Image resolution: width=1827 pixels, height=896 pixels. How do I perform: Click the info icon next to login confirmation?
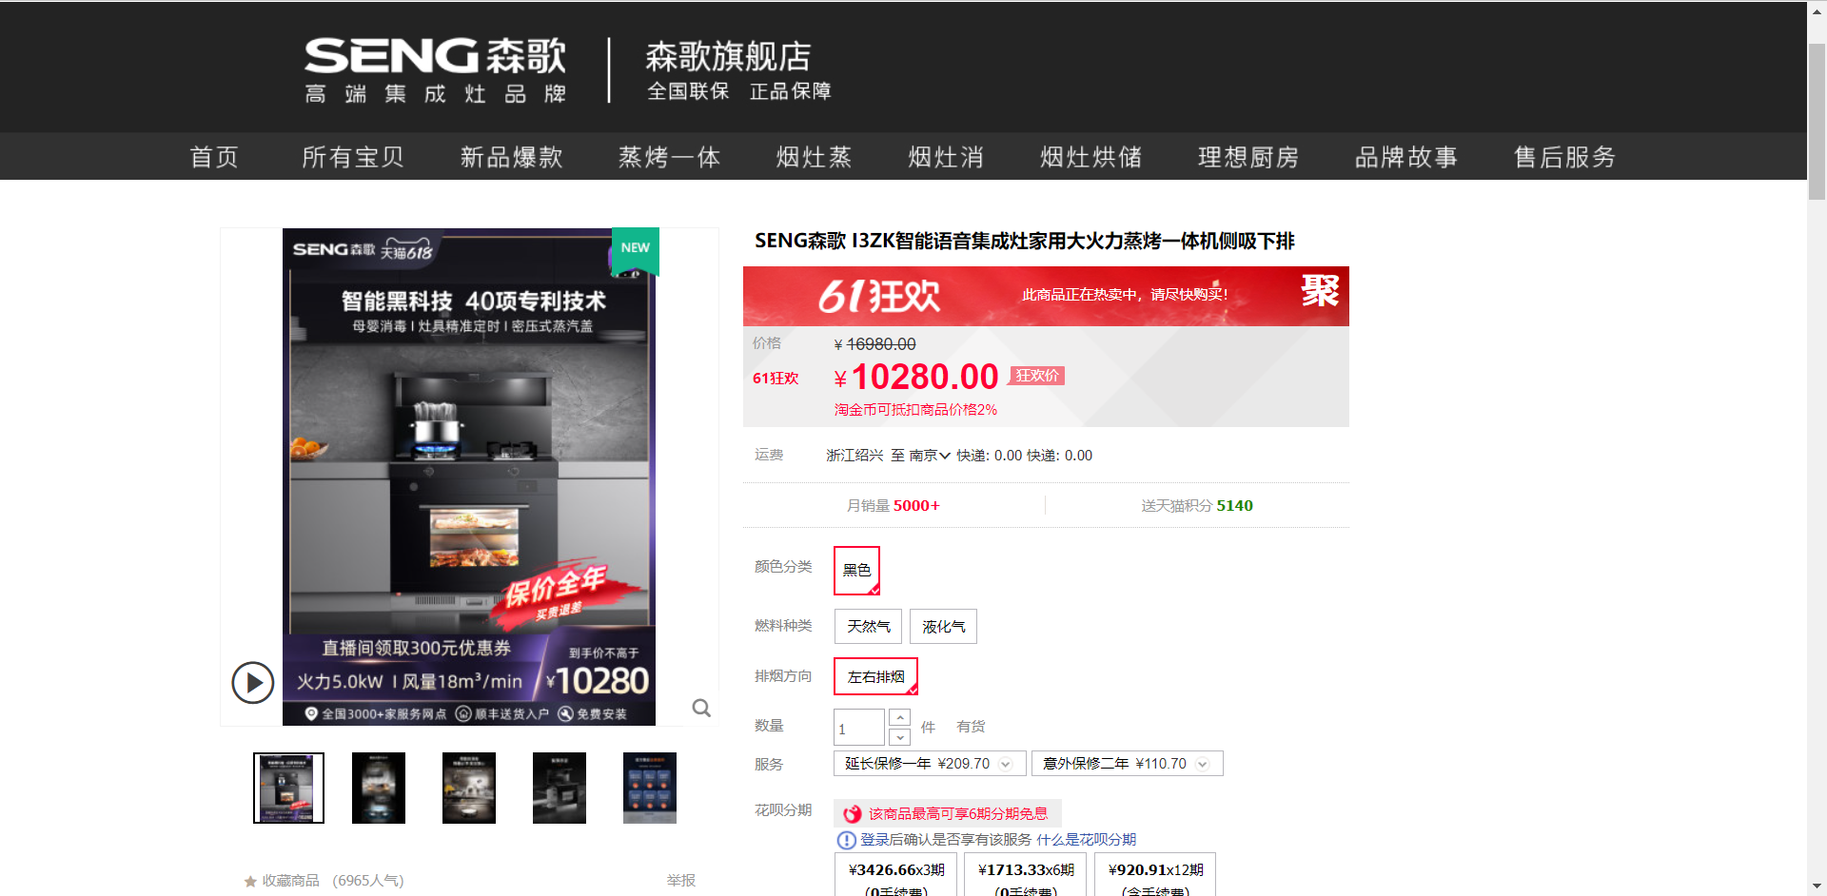pos(846,840)
